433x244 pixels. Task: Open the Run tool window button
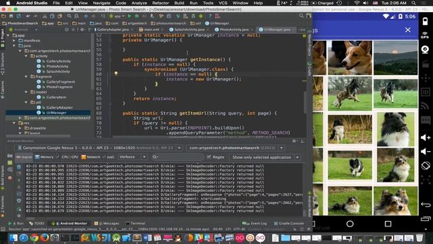(x=16, y=223)
